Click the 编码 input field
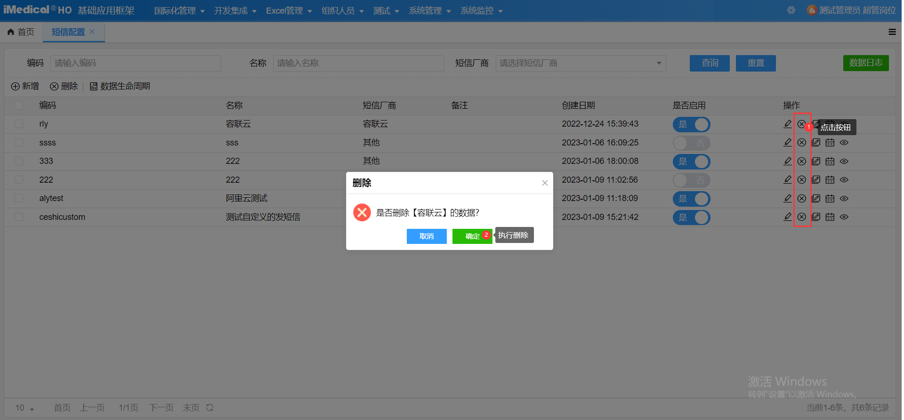This screenshot has height=420, width=904. click(136, 63)
